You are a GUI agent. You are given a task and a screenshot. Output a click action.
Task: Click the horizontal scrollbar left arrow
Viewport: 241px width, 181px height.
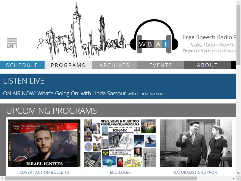2,179
